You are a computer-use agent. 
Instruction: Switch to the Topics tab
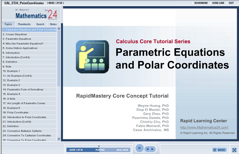click(8, 24)
